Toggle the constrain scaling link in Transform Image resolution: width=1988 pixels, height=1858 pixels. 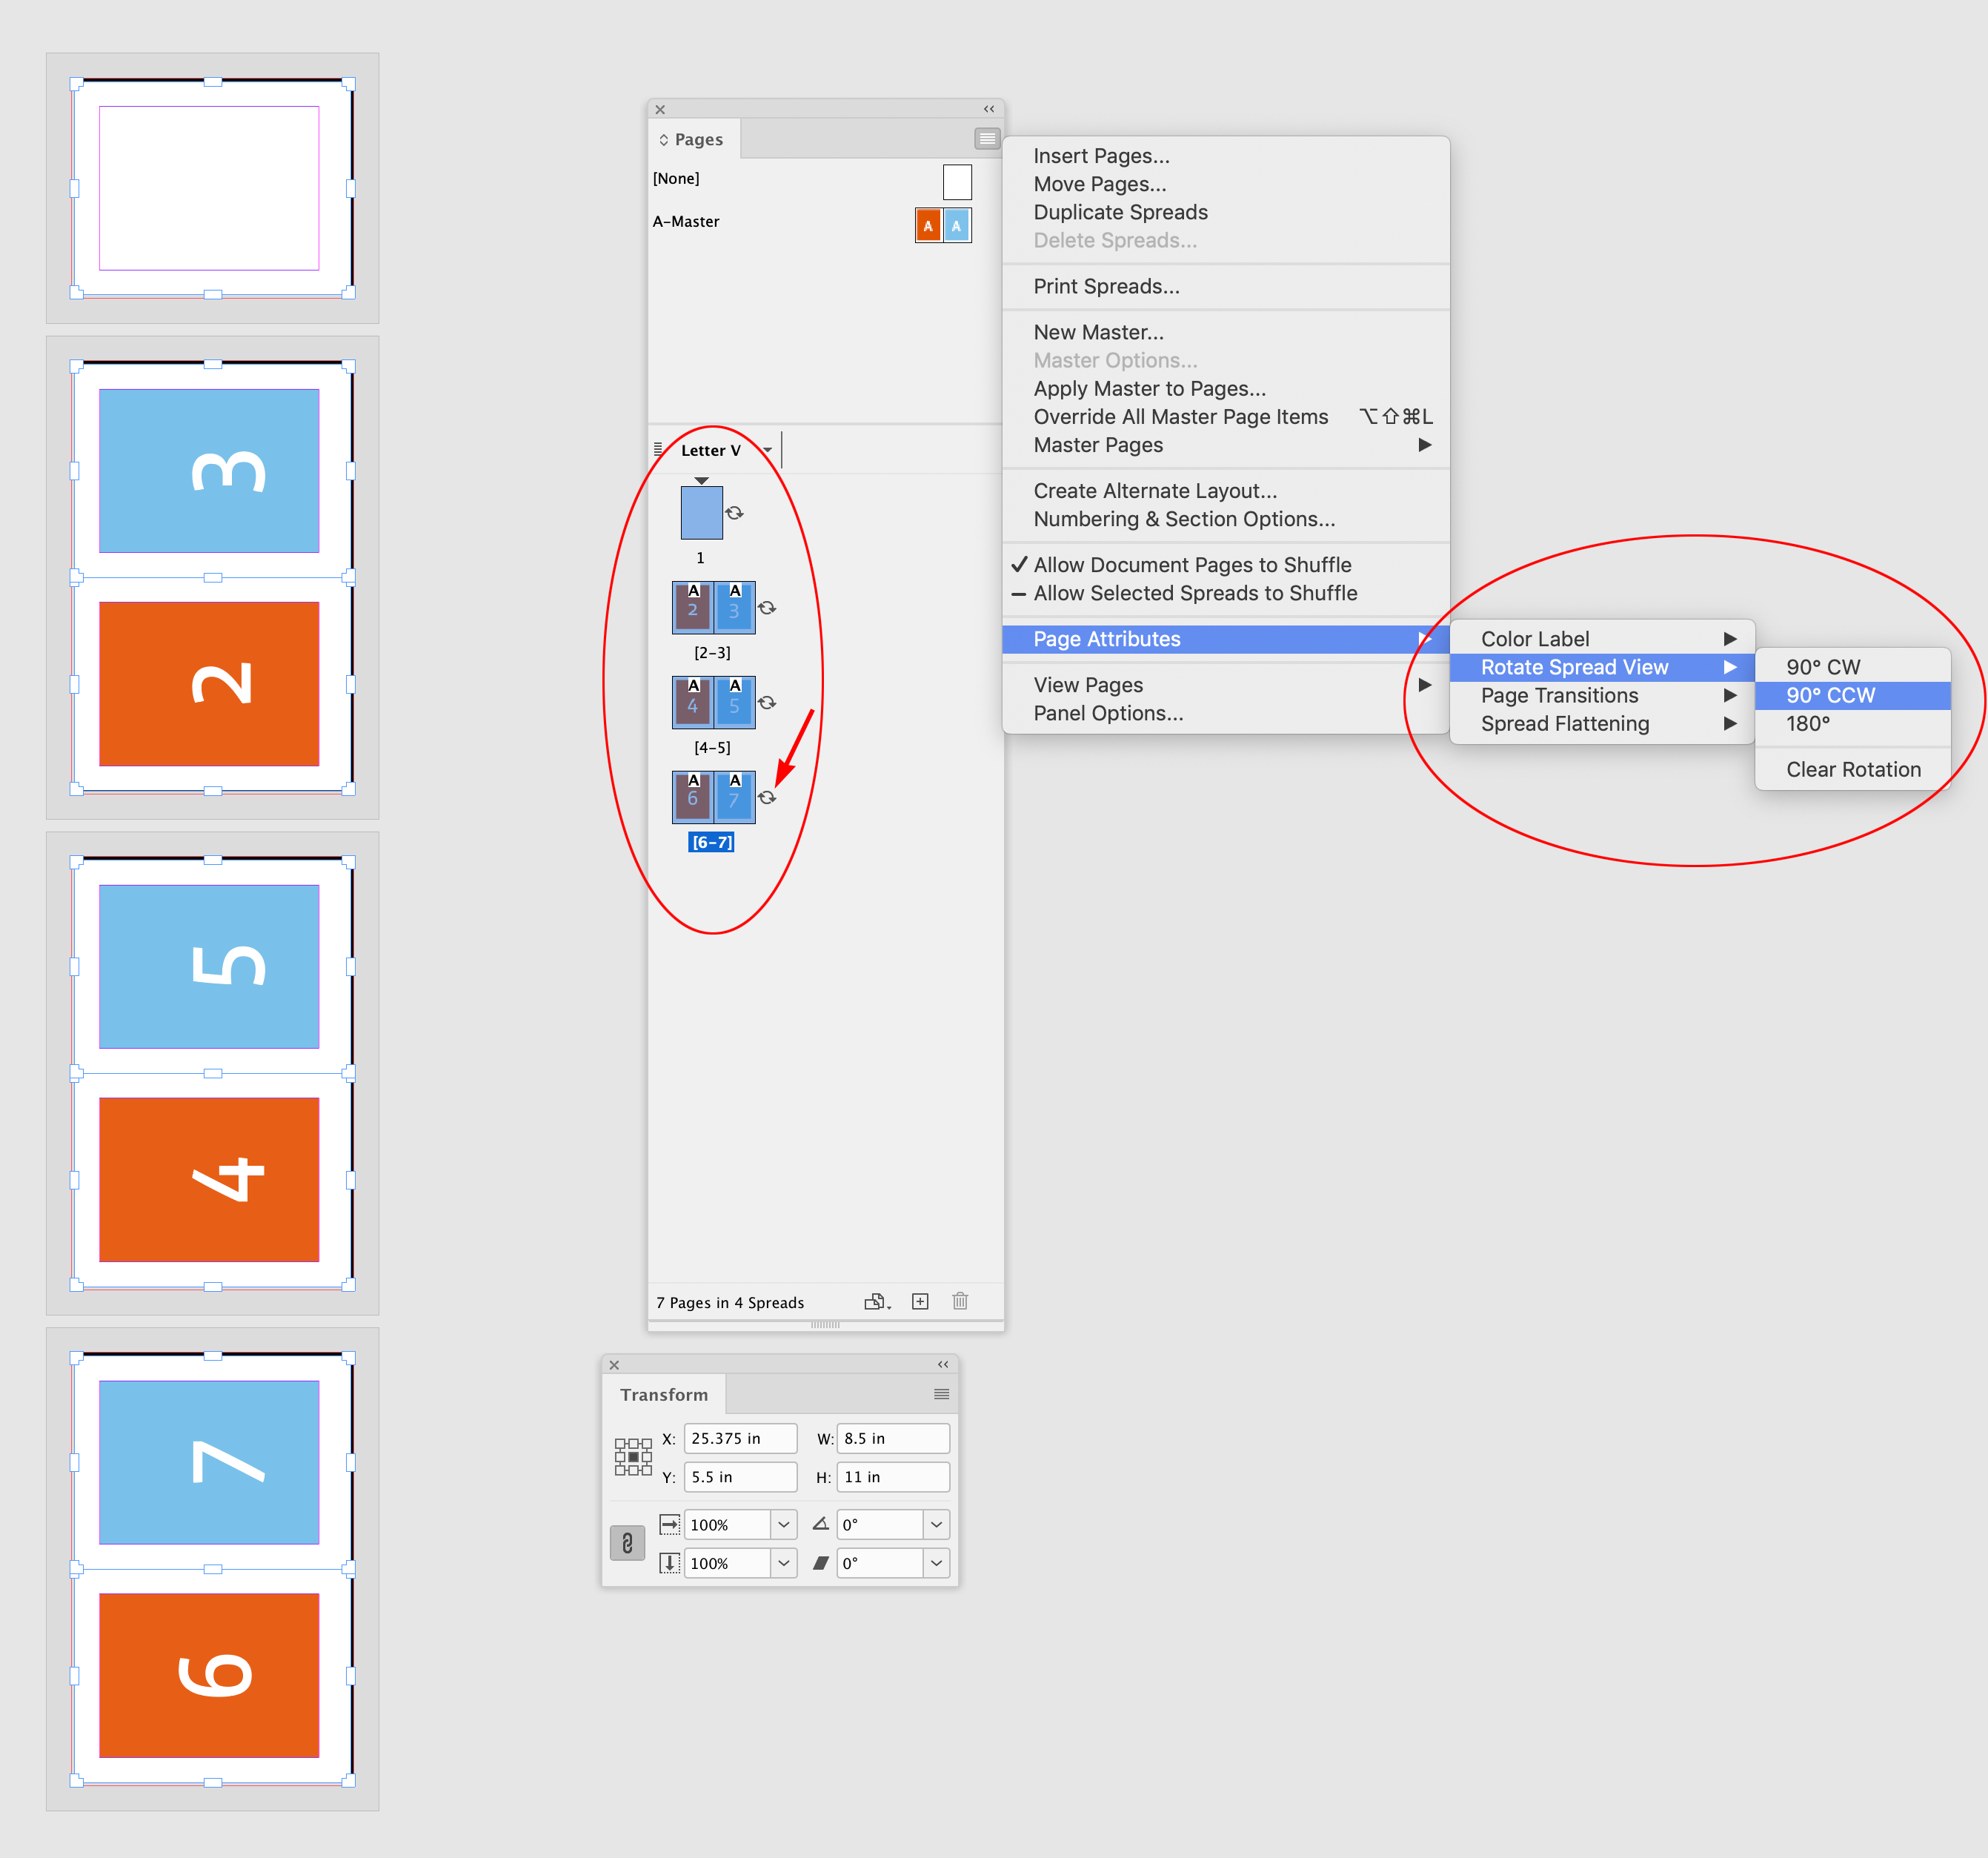(627, 1543)
